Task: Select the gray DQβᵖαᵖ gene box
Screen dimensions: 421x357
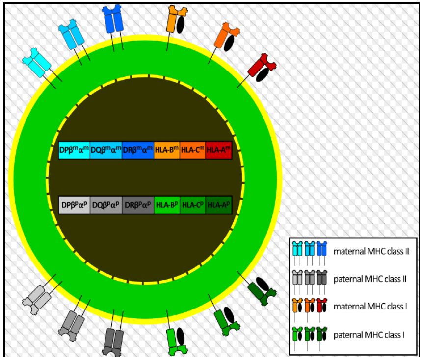Action: click(106, 205)
